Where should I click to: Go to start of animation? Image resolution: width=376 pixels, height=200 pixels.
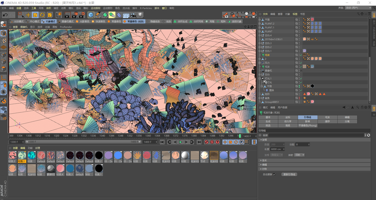tap(162, 142)
